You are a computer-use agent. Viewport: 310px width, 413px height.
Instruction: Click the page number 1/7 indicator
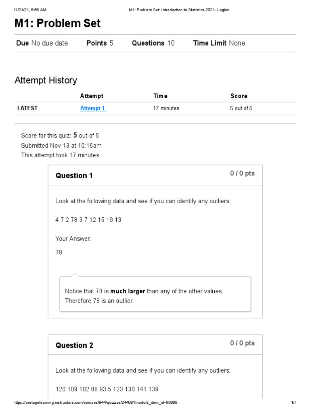point(293,403)
